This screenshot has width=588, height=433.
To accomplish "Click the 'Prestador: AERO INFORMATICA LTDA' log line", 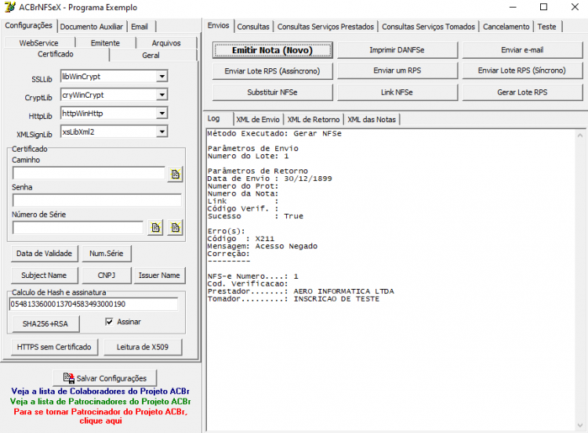I will [301, 291].
